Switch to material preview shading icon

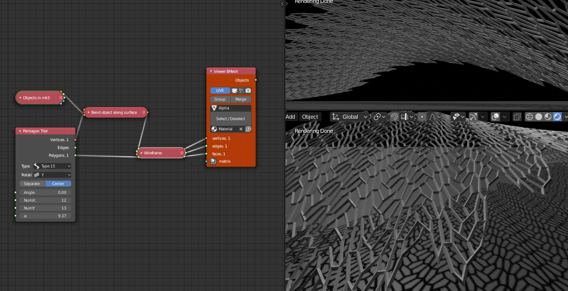click(548, 117)
